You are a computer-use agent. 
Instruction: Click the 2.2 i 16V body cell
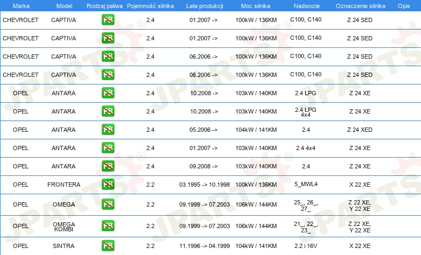306,246
